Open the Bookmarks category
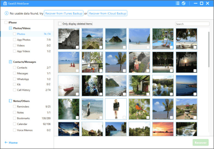Screen dimensions: 214x149 pyautogui.click(x=23, y=118)
